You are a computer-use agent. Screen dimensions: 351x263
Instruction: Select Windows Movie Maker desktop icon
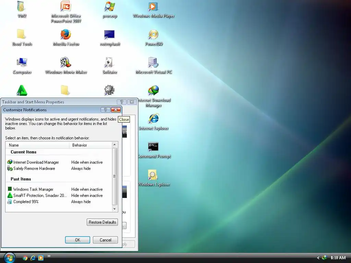(x=66, y=65)
